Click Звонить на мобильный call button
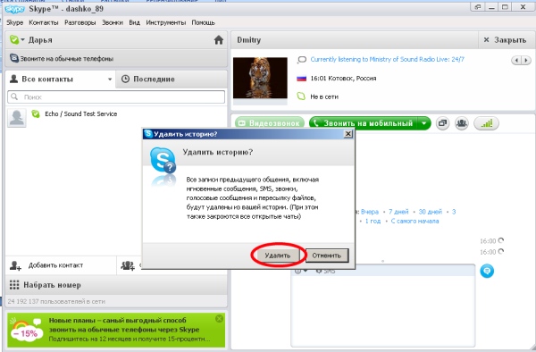 (363, 123)
